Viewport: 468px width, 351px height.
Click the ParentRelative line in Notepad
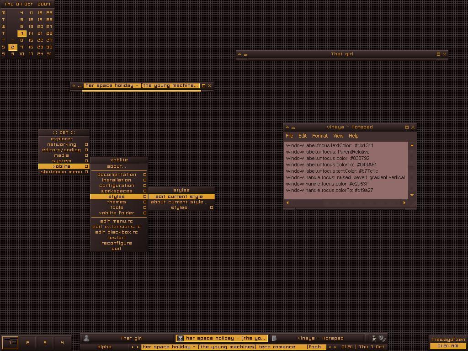(x=327, y=152)
